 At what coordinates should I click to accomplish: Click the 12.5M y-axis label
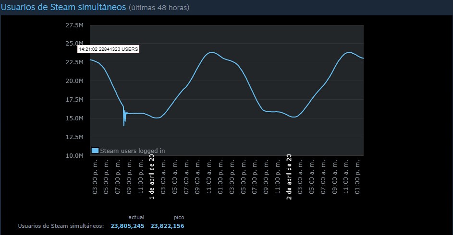(x=74, y=137)
